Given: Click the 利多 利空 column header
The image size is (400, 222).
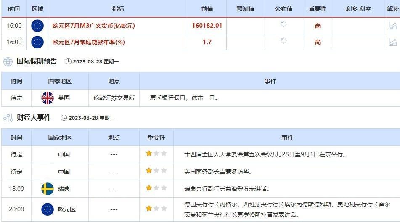Looking at the screenshot, I should tap(358, 9).
